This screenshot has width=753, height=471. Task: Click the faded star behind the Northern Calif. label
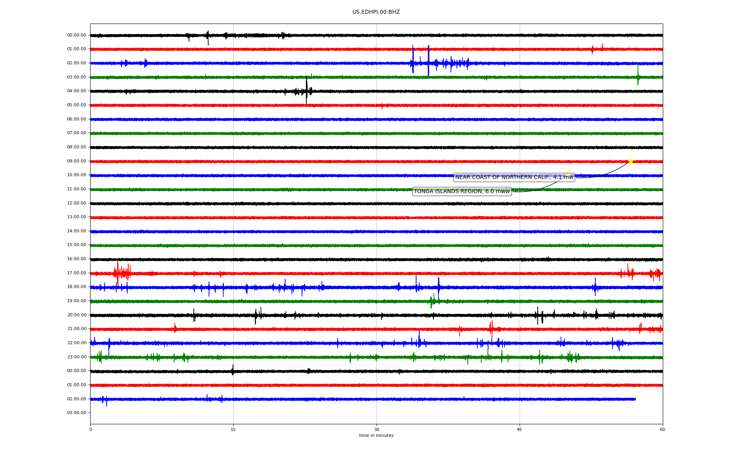[x=567, y=175]
